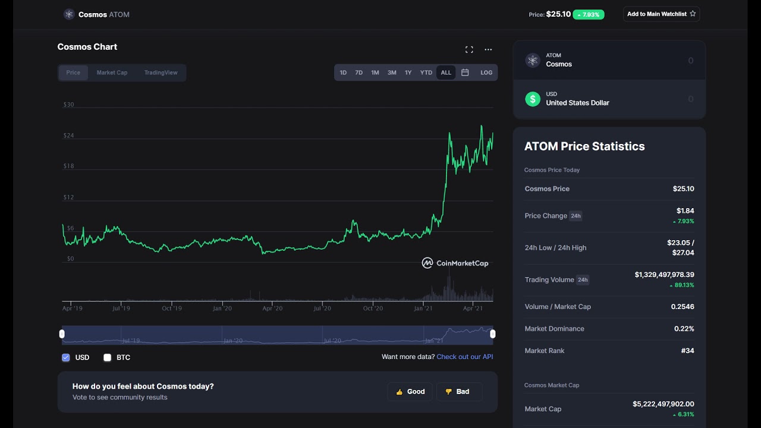Screen dimensions: 761x428
Task: Click the 24h Low / 24h High label
Action: (555, 248)
